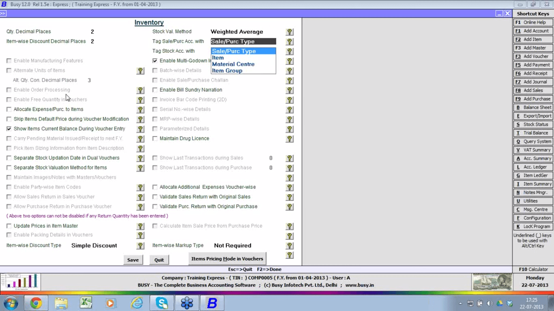Viewport: 554px width, 311px height.
Task: Check Separate Stock Valuation Method for Items
Action: click(x=9, y=168)
